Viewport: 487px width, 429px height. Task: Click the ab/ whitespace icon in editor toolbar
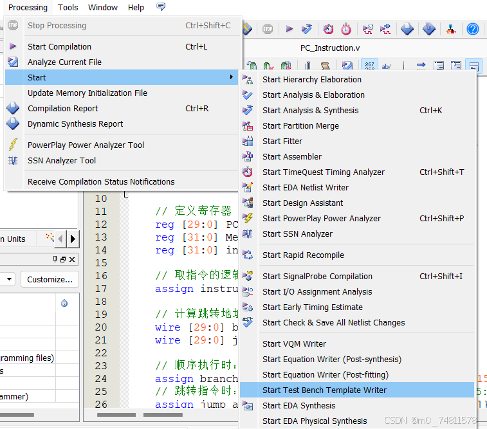(386, 66)
